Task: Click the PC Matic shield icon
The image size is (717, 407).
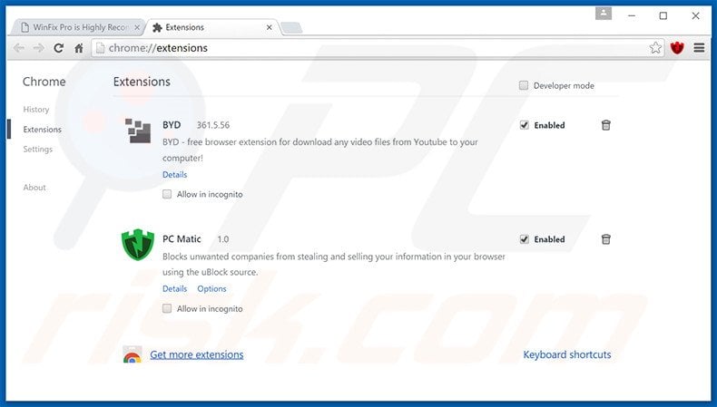Action: 138,245
